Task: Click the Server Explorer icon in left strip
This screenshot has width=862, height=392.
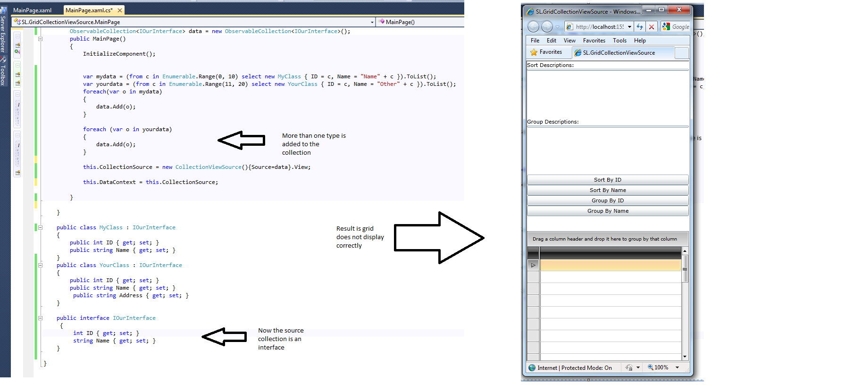Action: point(3,11)
